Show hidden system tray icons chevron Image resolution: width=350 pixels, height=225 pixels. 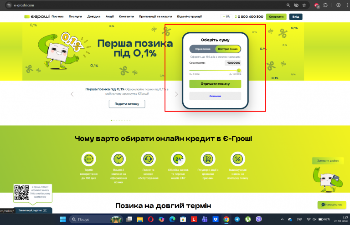coord(282,220)
